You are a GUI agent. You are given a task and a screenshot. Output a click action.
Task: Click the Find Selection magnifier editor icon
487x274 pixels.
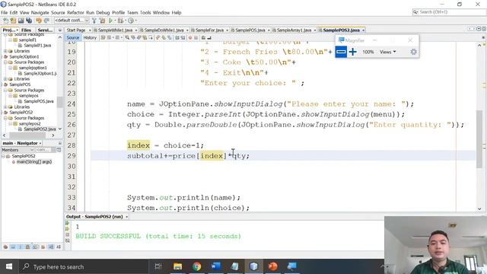tap(127, 37)
